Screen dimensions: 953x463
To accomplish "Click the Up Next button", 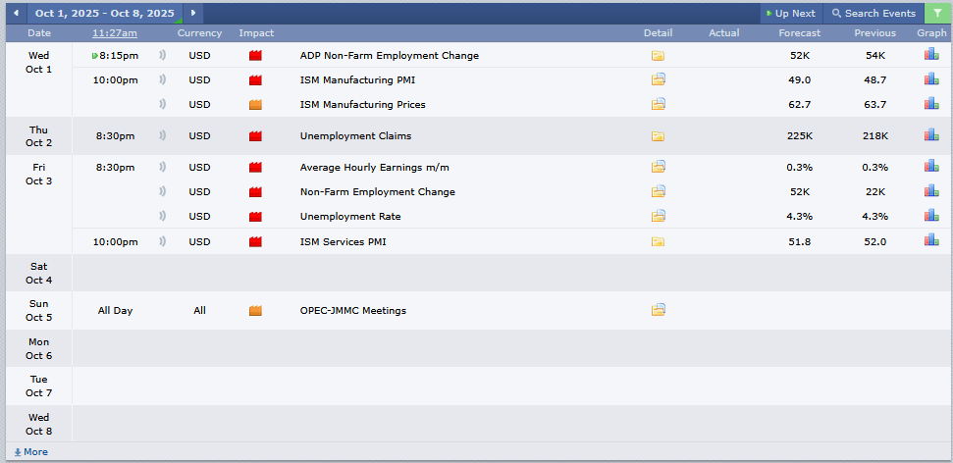I will pos(790,14).
